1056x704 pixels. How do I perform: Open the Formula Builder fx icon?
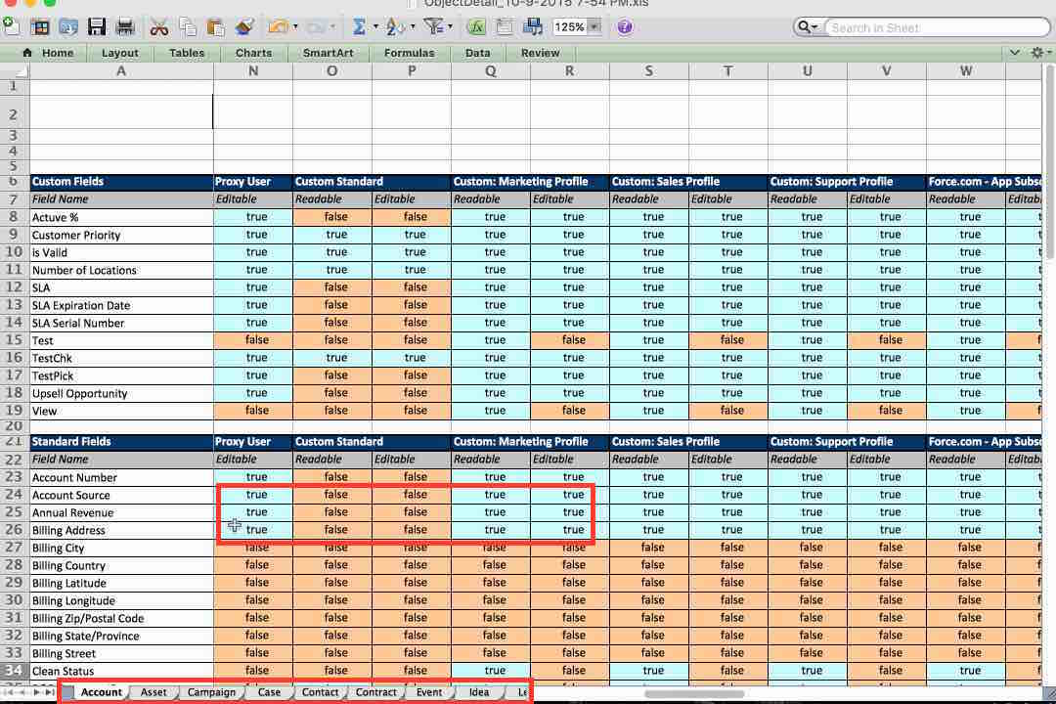coord(476,27)
